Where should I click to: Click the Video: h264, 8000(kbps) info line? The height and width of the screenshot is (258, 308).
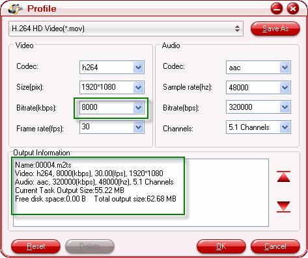point(89,174)
